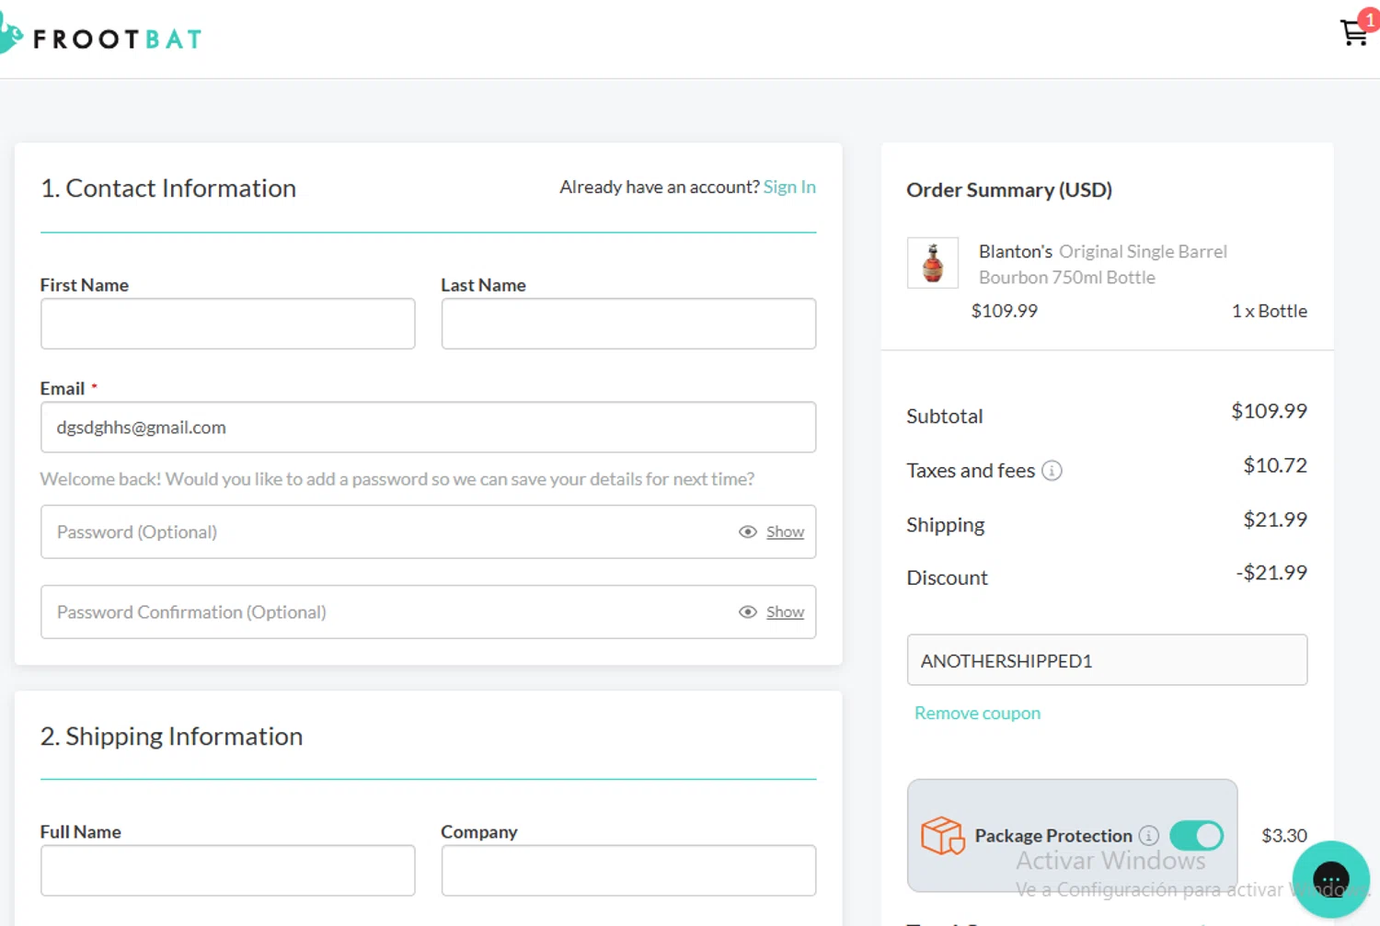
Task: Click the ANOTHERSHIPPED1 coupon field
Action: click(1107, 659)
